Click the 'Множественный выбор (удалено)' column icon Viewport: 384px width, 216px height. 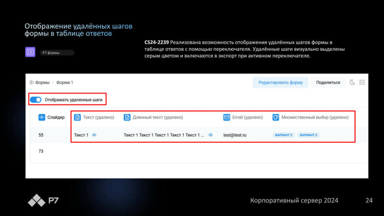tap(276, 117)
